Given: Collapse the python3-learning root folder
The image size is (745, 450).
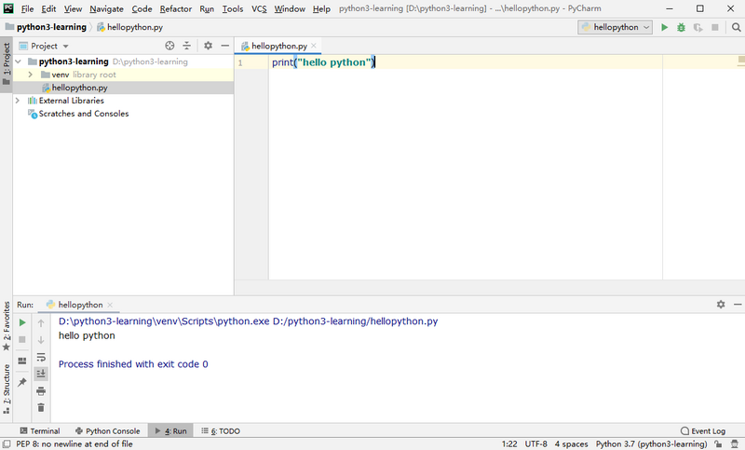Looking at the screenshot, I should pyautogui.click(x=18, y=61).
